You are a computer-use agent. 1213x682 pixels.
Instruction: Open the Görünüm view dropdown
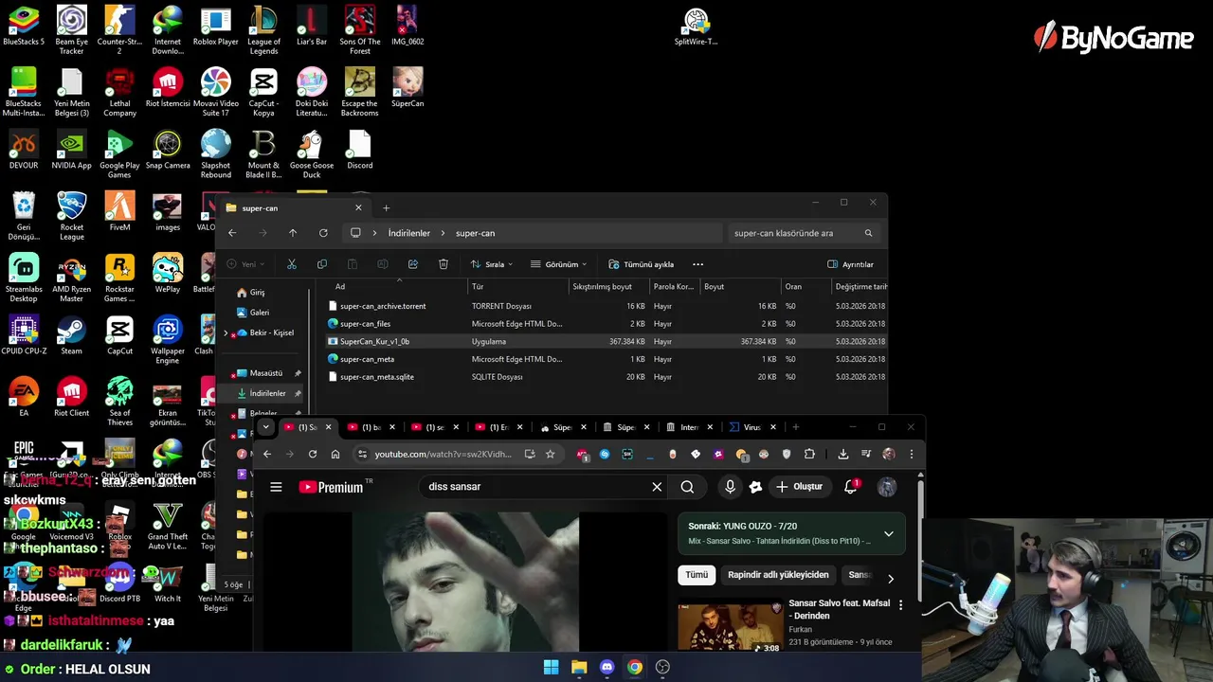tap(559, 264)
